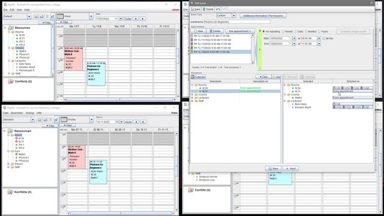Image resolution: width=384 pixels, height=216 pixels.
Task: Open the Event Type Lecture dropdown
Action: [x=233, y=16]
